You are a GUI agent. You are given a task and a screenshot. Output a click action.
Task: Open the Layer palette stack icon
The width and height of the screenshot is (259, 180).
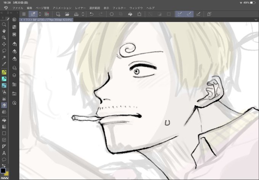(14, 75)
